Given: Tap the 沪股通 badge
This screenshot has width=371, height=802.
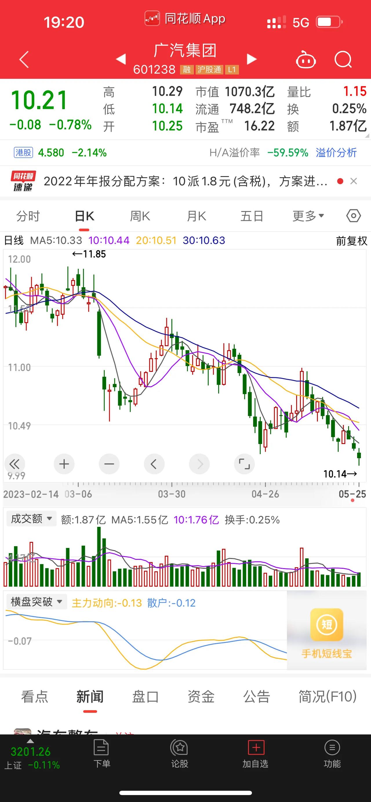Looking at the screenshot, I should 209,70.
